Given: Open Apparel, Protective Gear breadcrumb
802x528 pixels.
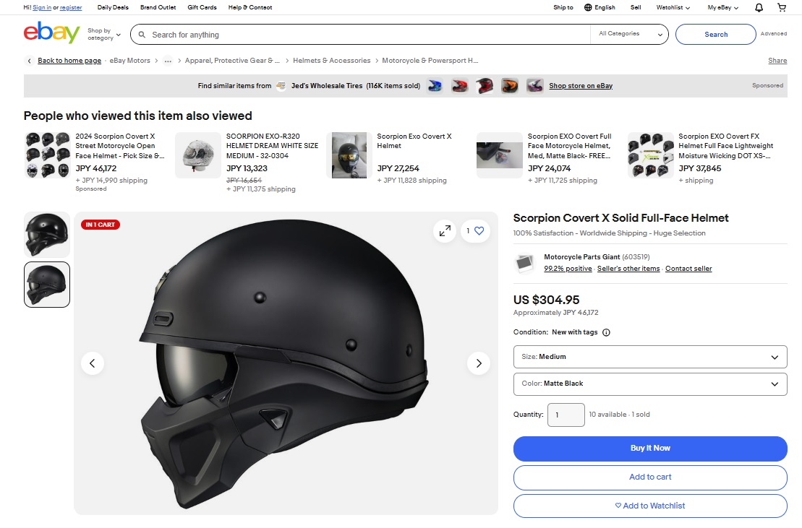Looking at the screenshot, I should coord(232,61).
